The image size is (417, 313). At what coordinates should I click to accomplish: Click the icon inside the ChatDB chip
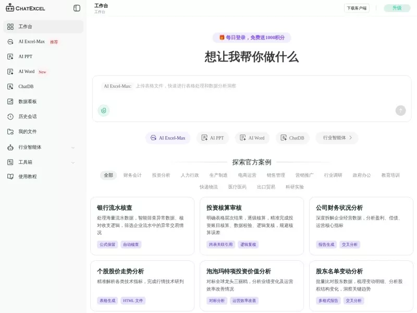tap(284, 138)
